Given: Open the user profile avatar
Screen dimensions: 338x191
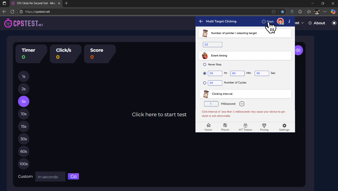Looking at the screenshot, I should pos(280,21).
